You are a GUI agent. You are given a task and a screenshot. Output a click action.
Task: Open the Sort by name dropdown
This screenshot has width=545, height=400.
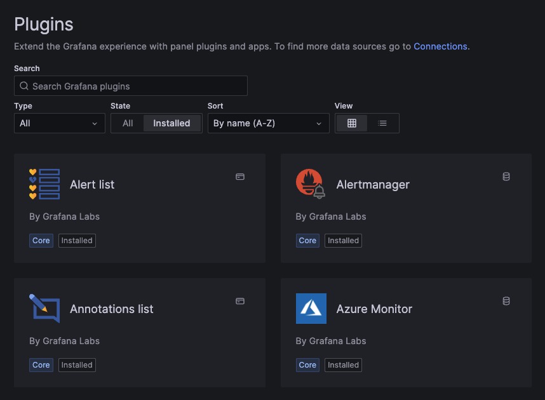[x=268, y=123]
